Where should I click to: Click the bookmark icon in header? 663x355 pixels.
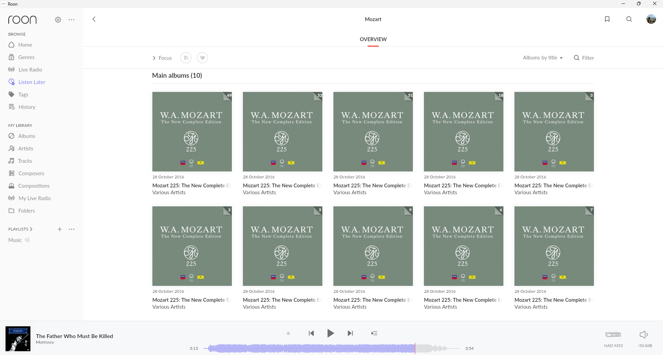[x=607, y=19]
